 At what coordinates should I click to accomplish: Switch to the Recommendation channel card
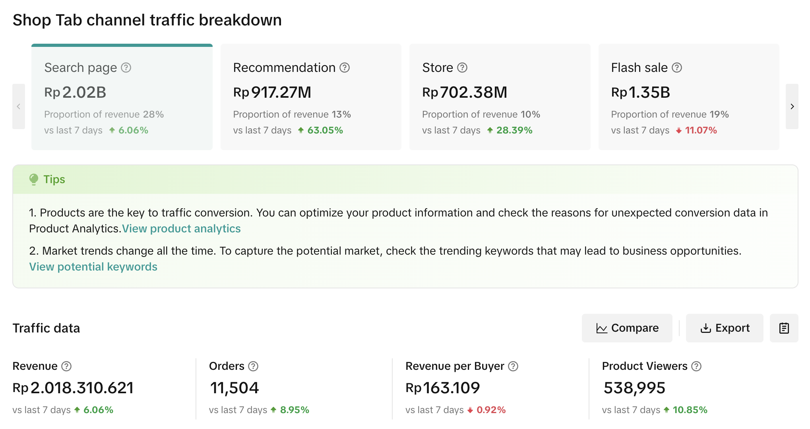point(310,97)
